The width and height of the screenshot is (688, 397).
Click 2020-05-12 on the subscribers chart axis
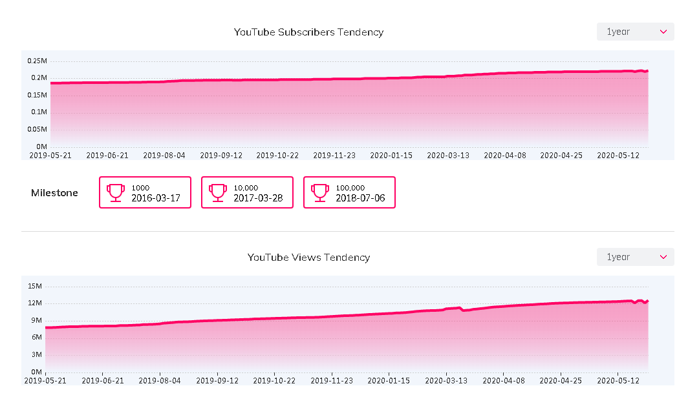pyautogui.click(x=619, y=155)
